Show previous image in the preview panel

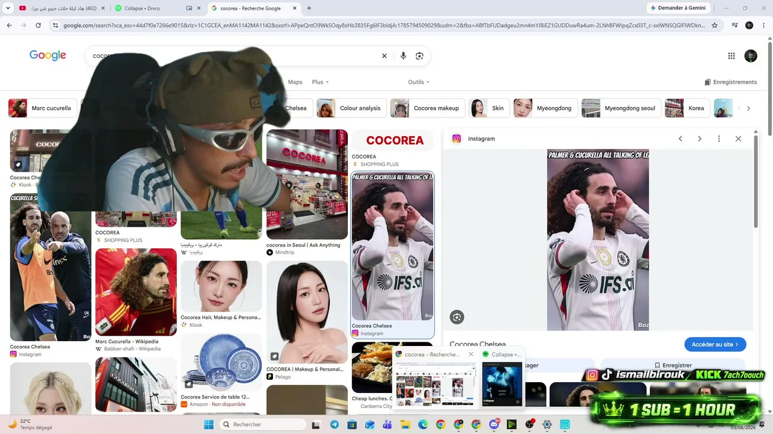(x=680, y=139)
